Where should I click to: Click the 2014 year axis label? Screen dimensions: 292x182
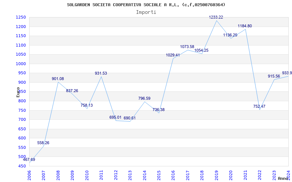(x=144, y=175)
